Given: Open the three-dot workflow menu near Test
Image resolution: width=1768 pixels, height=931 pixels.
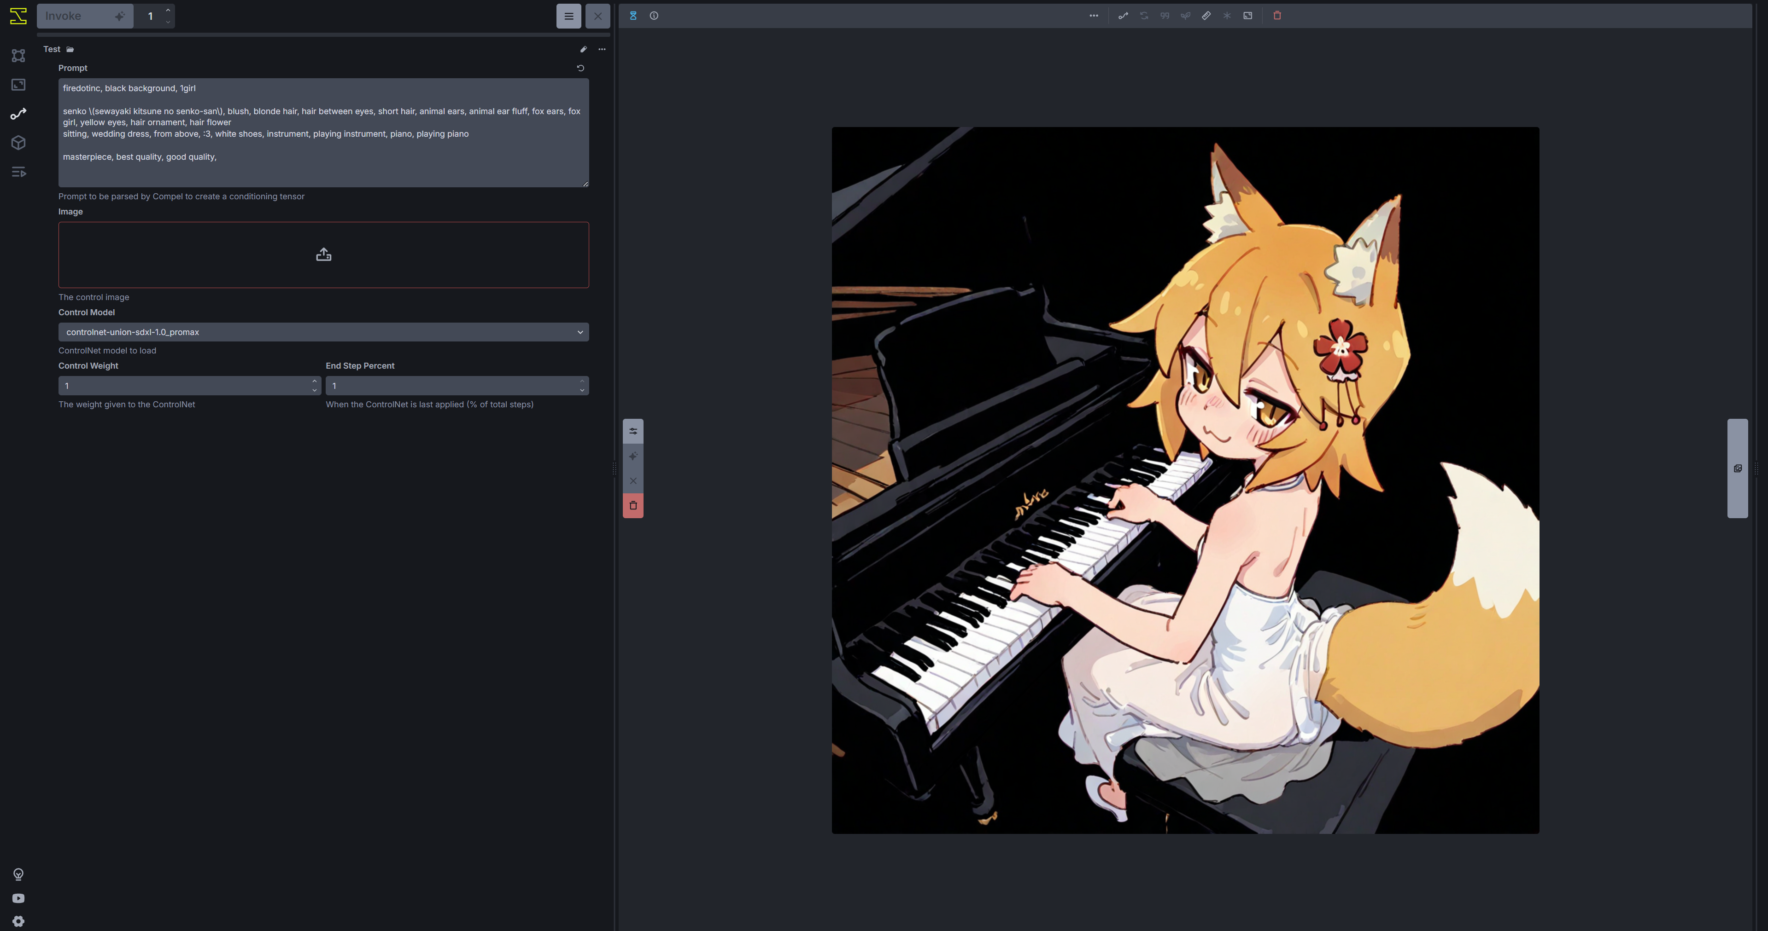Looking at the screenshot, I should [602, 49].
